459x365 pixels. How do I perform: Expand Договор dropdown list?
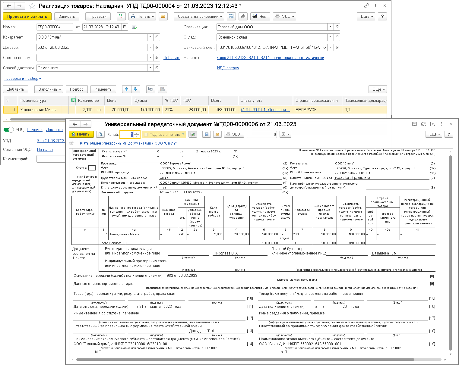click(x=150, y=47)
